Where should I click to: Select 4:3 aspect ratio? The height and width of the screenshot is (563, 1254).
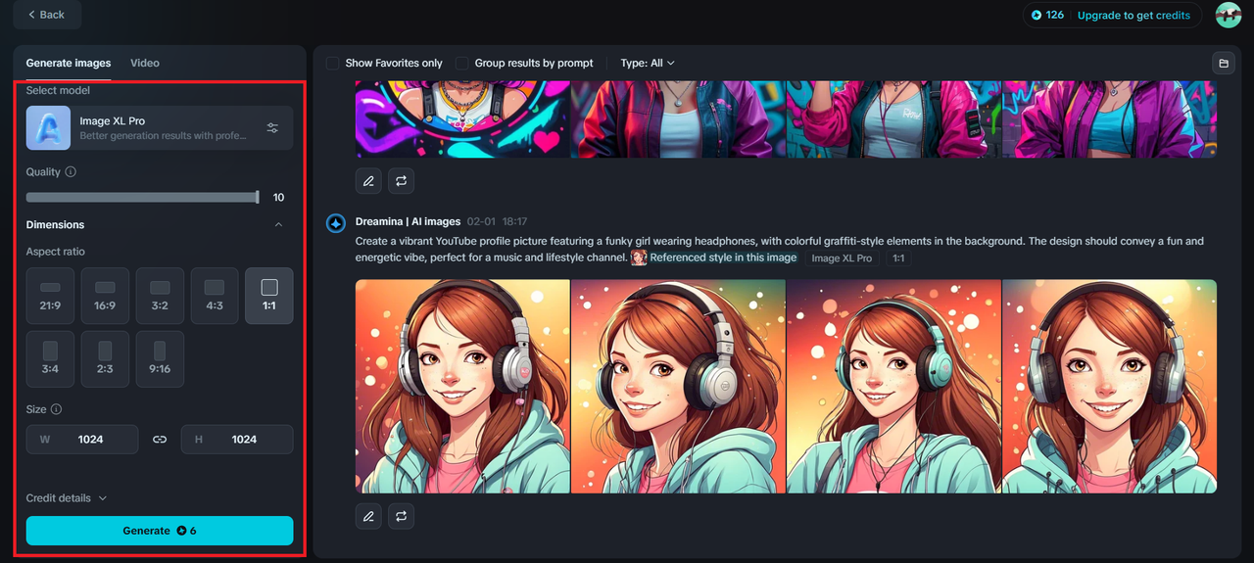coord(215,296)
